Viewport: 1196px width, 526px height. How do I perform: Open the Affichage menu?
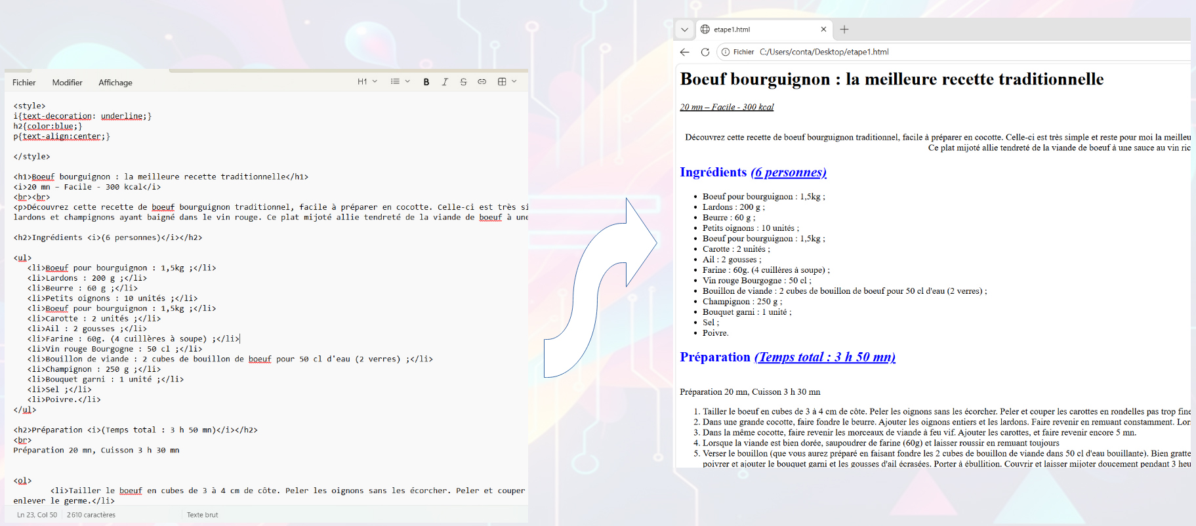tap(115, 83)
